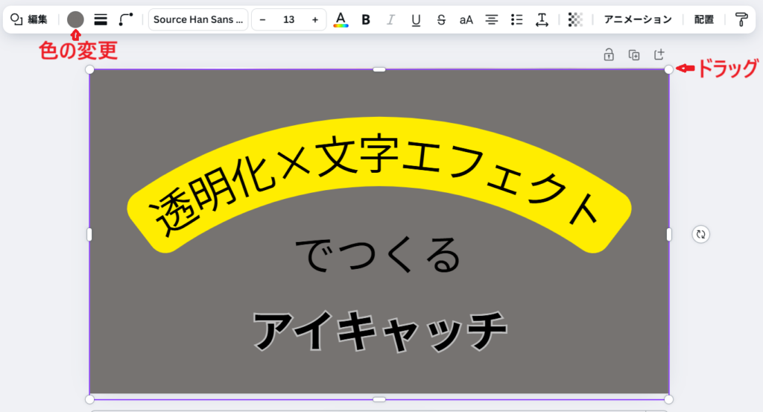Open the bulleted list option
This screenshot has height=412, width=763.
[x=516, y=19]
